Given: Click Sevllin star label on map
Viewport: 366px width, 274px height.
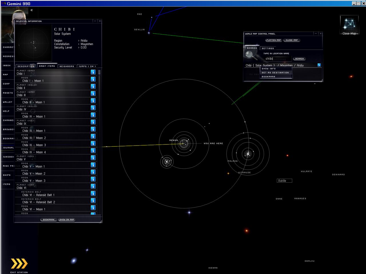Looking at the screenshot, I should 140,30.
